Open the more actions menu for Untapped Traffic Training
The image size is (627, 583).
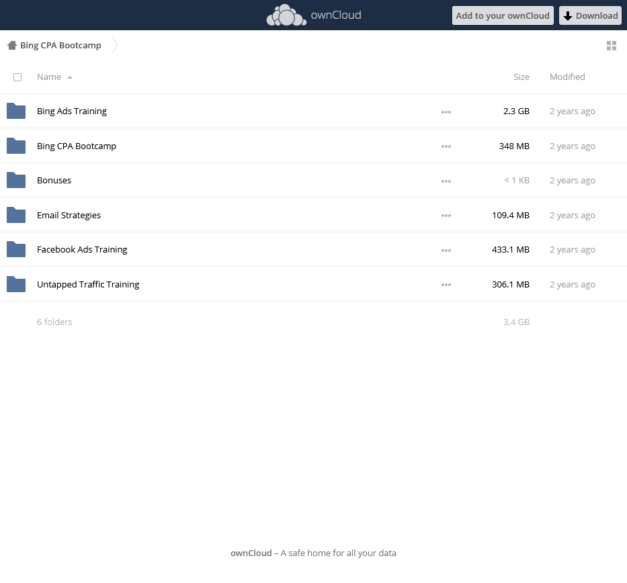tap(446, 285)
